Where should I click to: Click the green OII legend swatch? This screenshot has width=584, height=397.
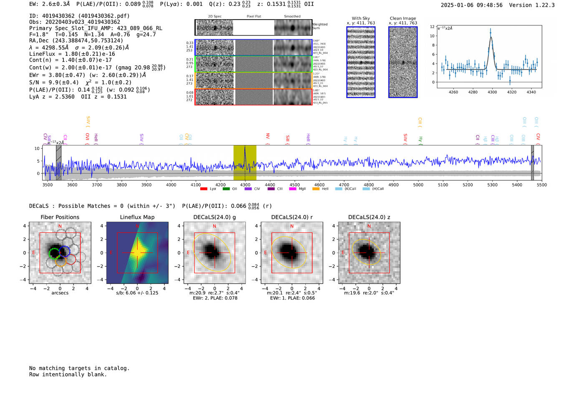coord(226,189)
